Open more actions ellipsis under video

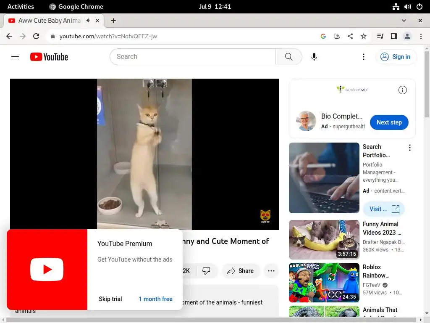[271, 271]
